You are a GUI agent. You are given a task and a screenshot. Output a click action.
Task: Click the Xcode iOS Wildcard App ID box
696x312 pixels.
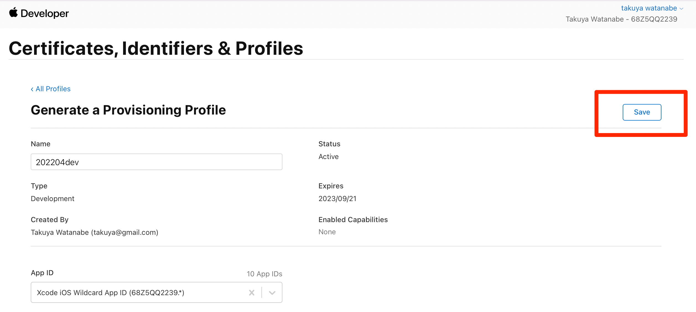pyautogui.click(x=138, y=293)
